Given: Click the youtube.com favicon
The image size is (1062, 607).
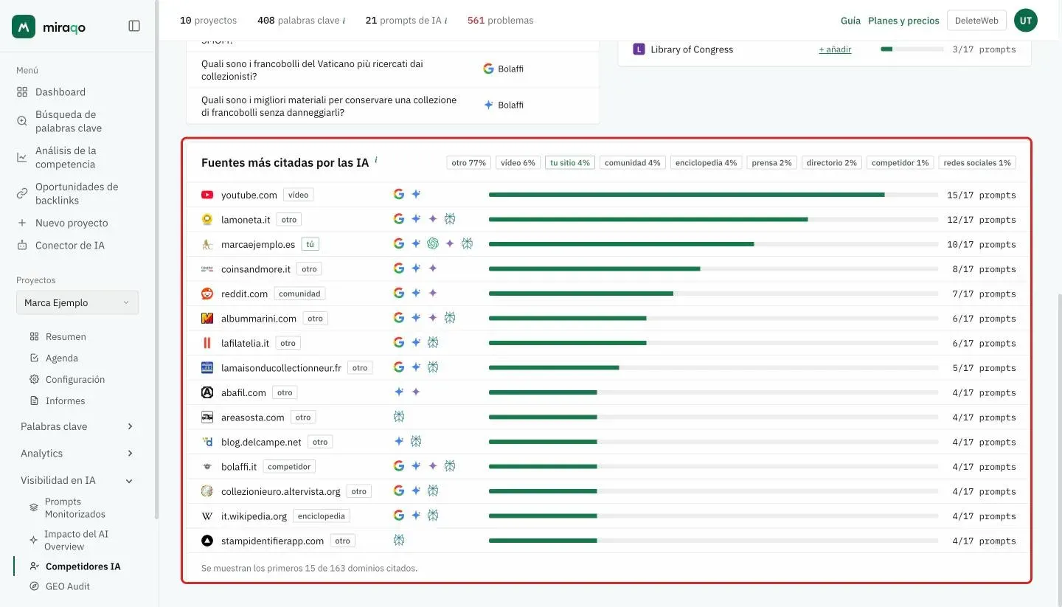Looking at the screenshot, I should [x=207, y=195].
